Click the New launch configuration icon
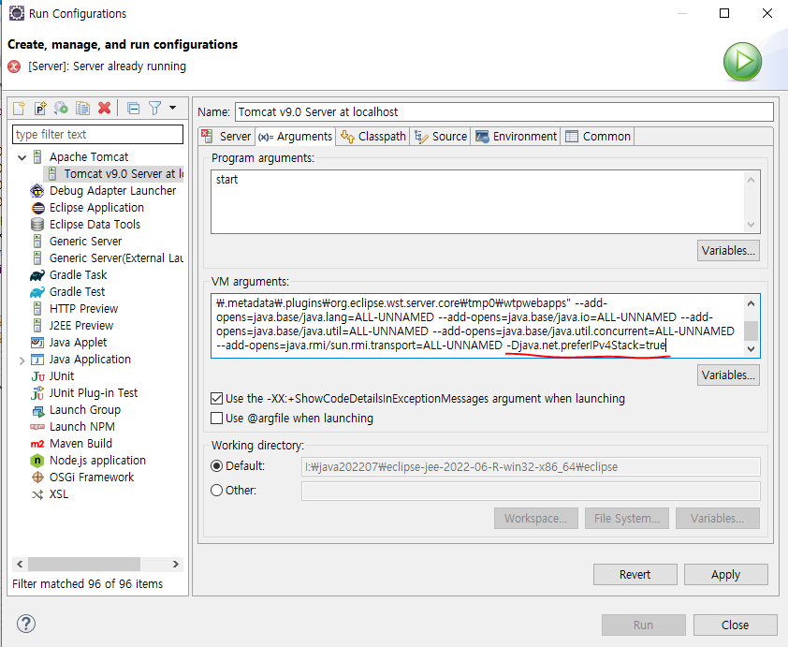The width and height of the screenshot is (788, 647). pos(19,108)
